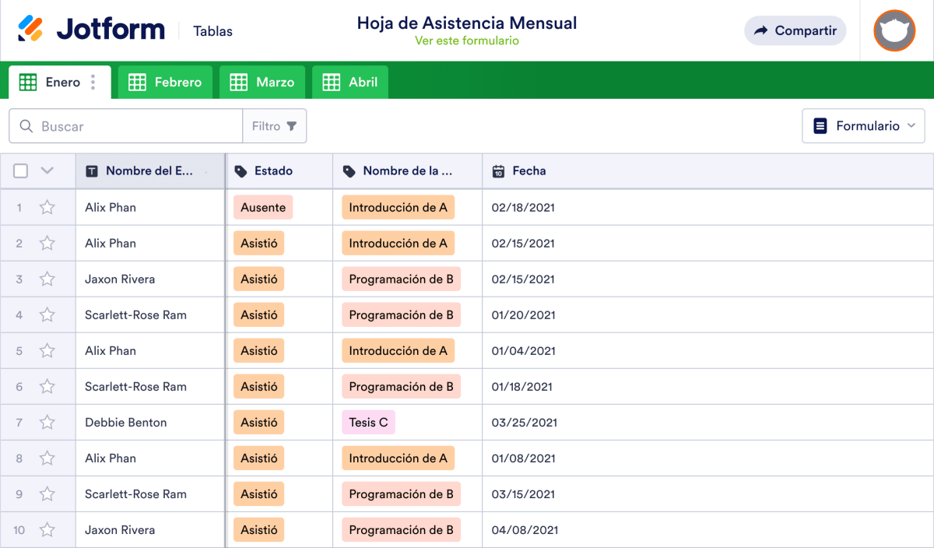Click the Compartir button
934x548 pixels.
[795, 30]
